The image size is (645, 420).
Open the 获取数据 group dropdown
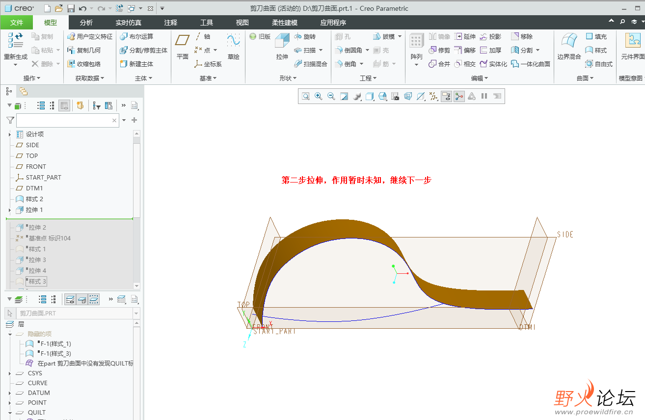click(x=90, y=78)
